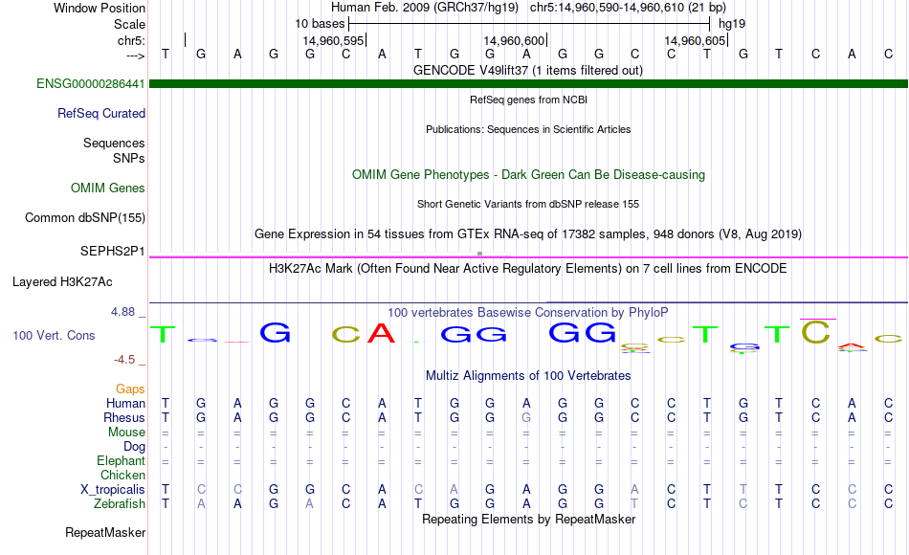This screenshot has height=555, width=909.
Task: Click the hg19 label beside scale bar
Action: click(x=732, y=24)
